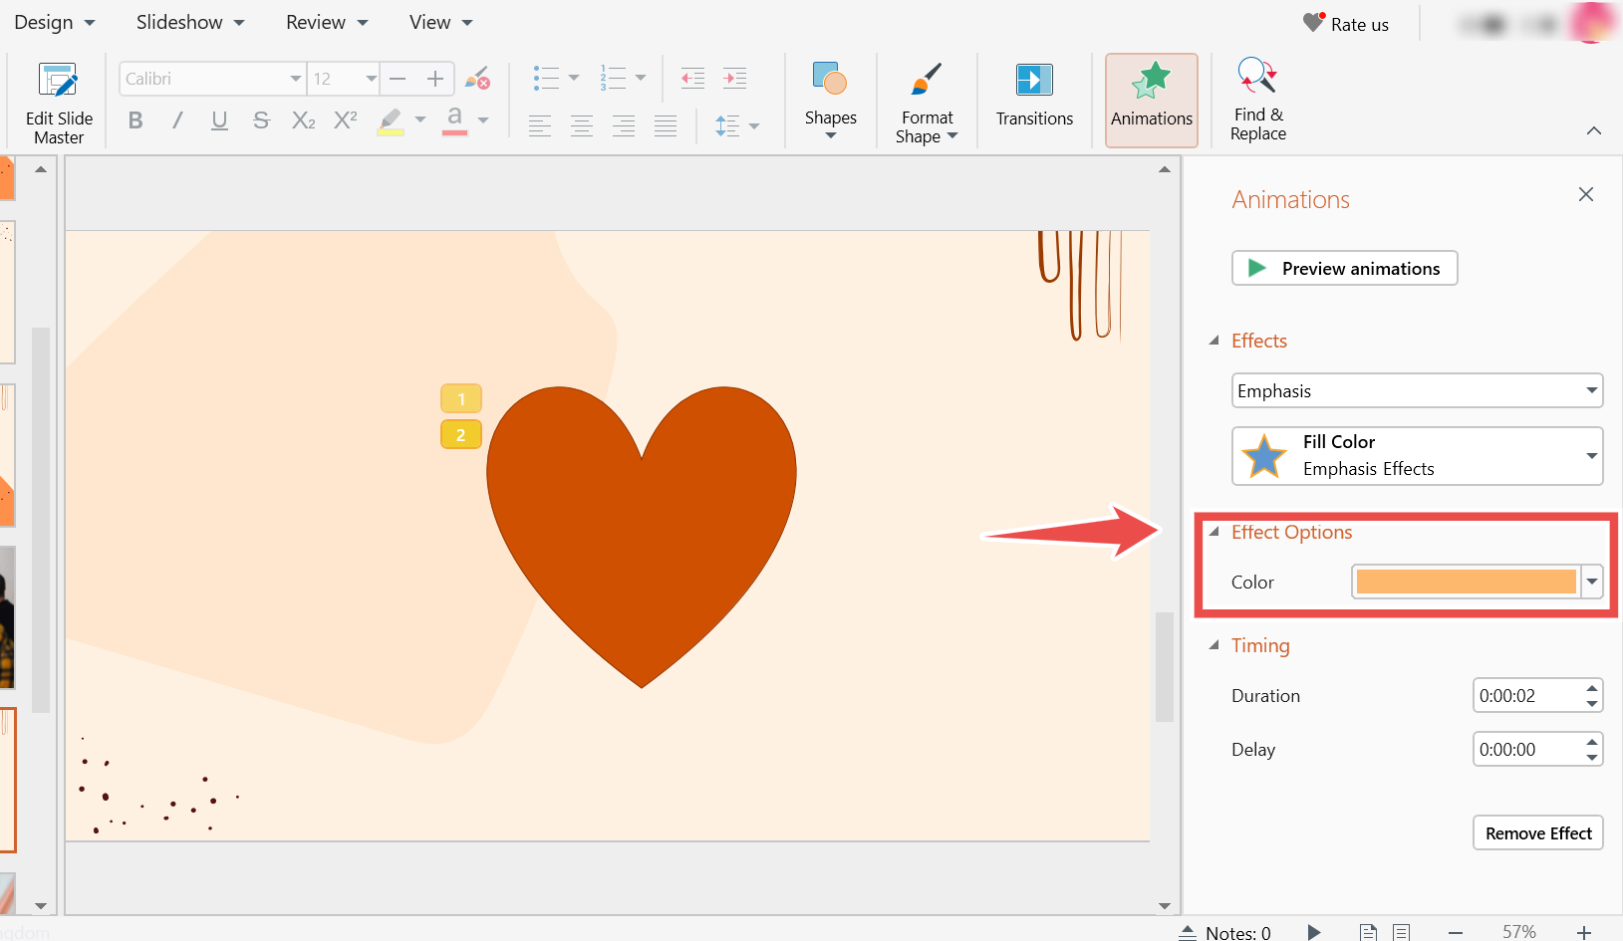
Task: Click Preview animations button
Action: [x=1344, y=268]
